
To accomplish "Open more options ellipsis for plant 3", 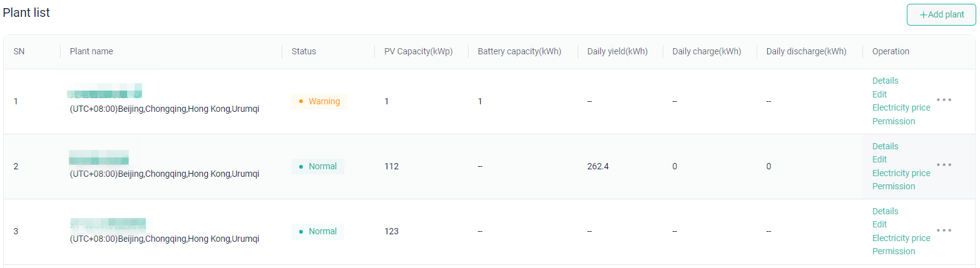I will point(944,230).
